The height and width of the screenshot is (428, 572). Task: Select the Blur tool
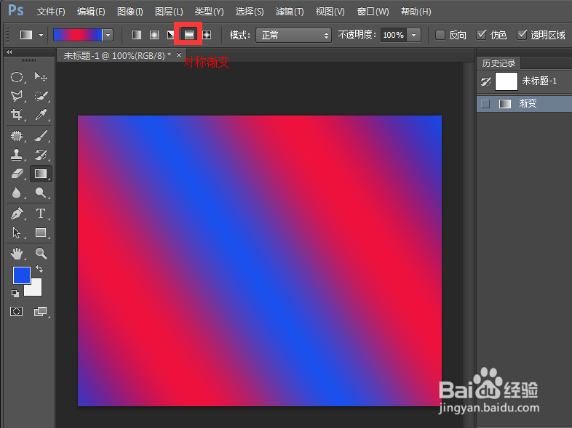pyautogui.click(x=17, y=193)
